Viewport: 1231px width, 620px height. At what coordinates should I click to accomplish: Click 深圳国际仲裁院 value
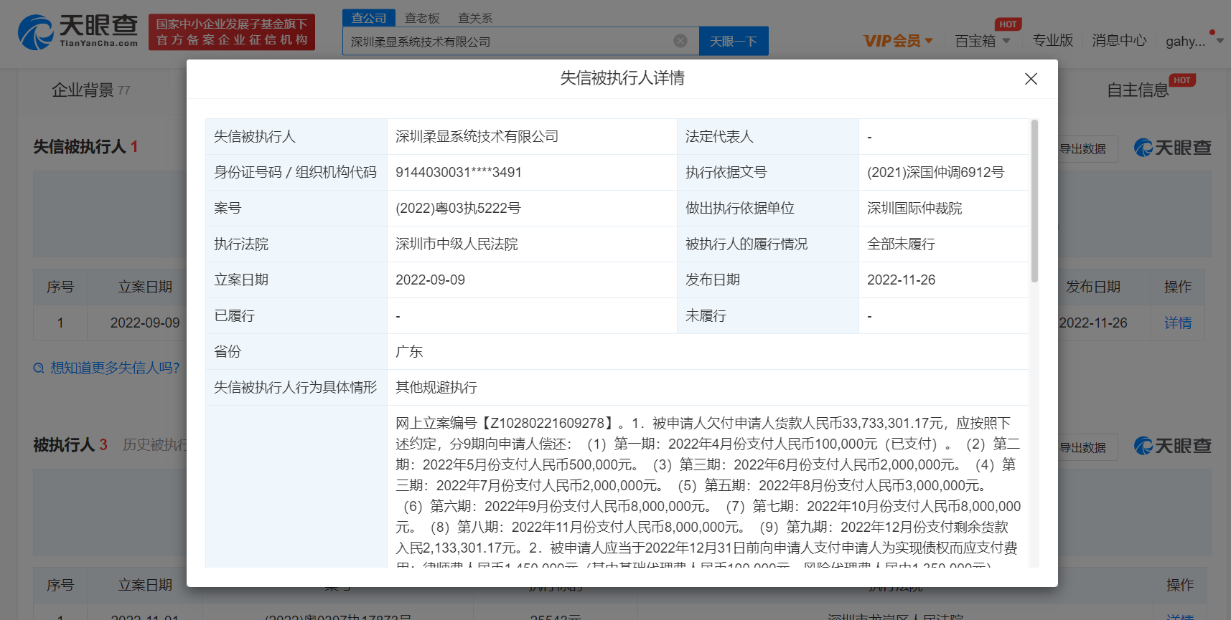914,208
